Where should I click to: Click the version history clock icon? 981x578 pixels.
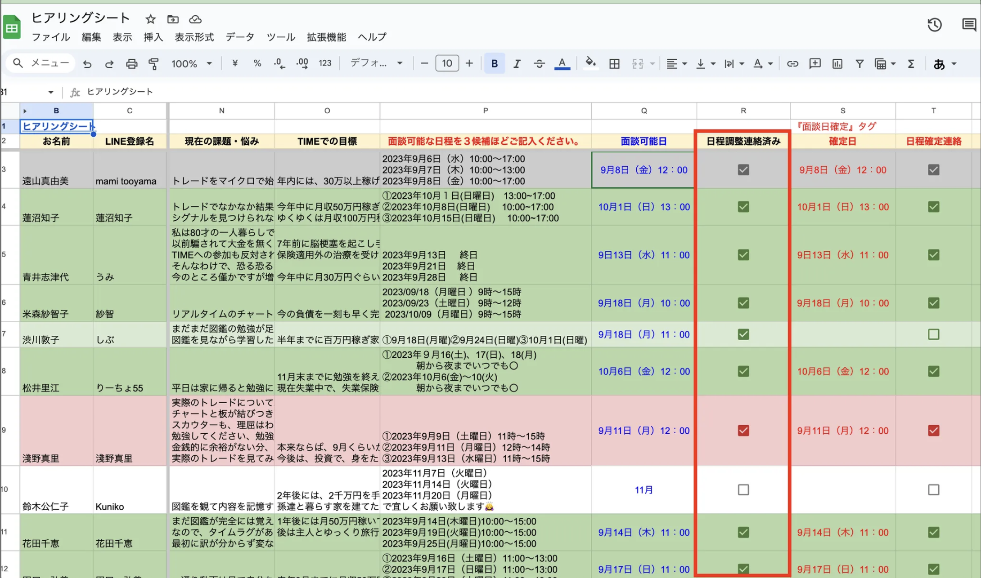click(934, 25)
